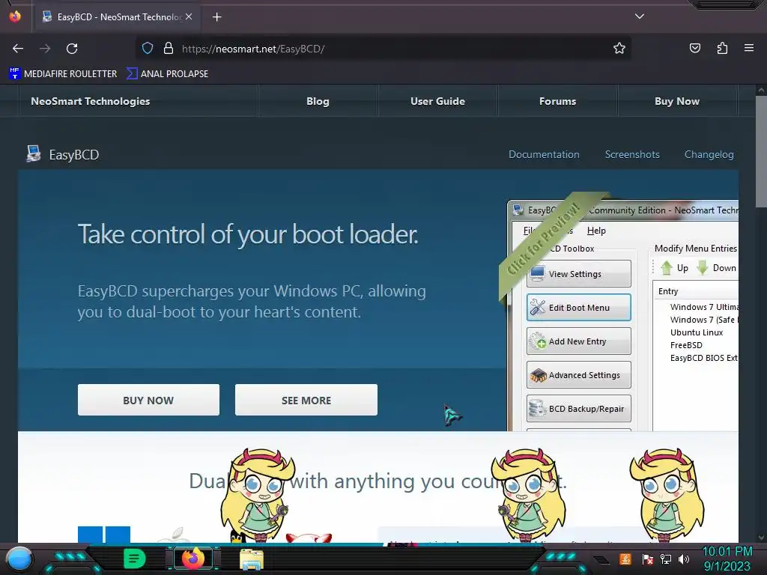
Task: Open the Forums navigation item
Action: tap(557, 101)
